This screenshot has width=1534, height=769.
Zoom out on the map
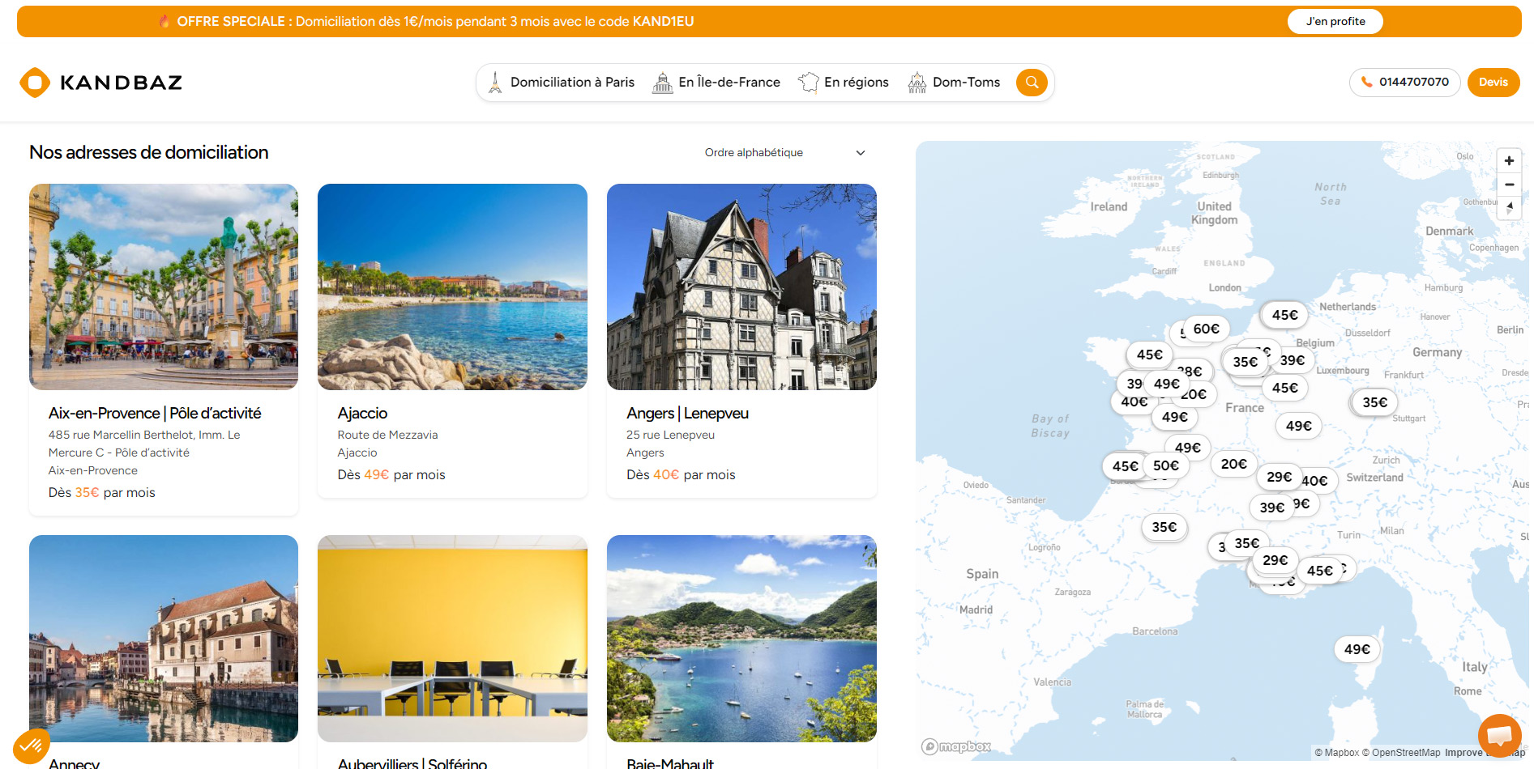pos(1509,185)
